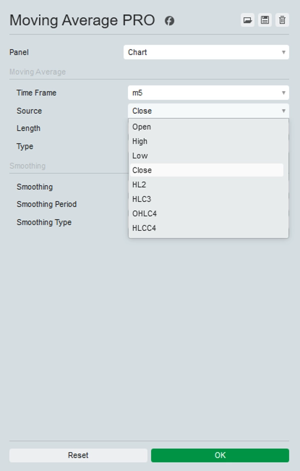This screenshot has width=300, height=471.
Task: Pick OHLC4 in the source list
Action: coord(144,214)
